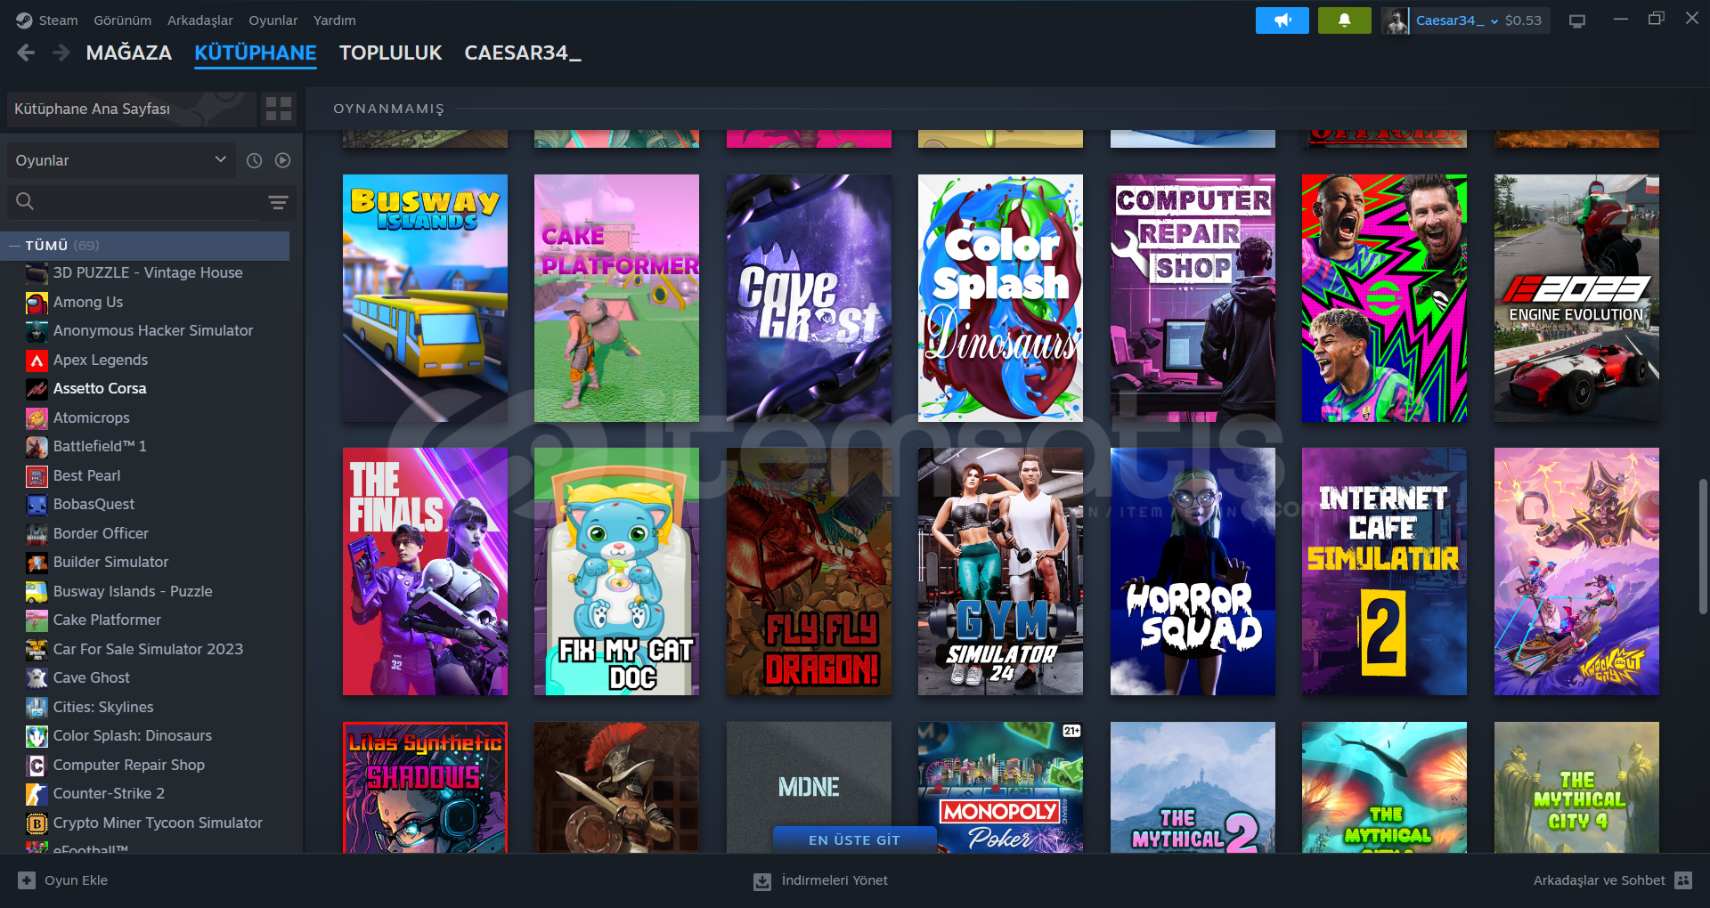Image resolution: width=1710 pixels, height=908 pixels.
Task: Click the downloads manager icon
Action: [x=762, y=881]
